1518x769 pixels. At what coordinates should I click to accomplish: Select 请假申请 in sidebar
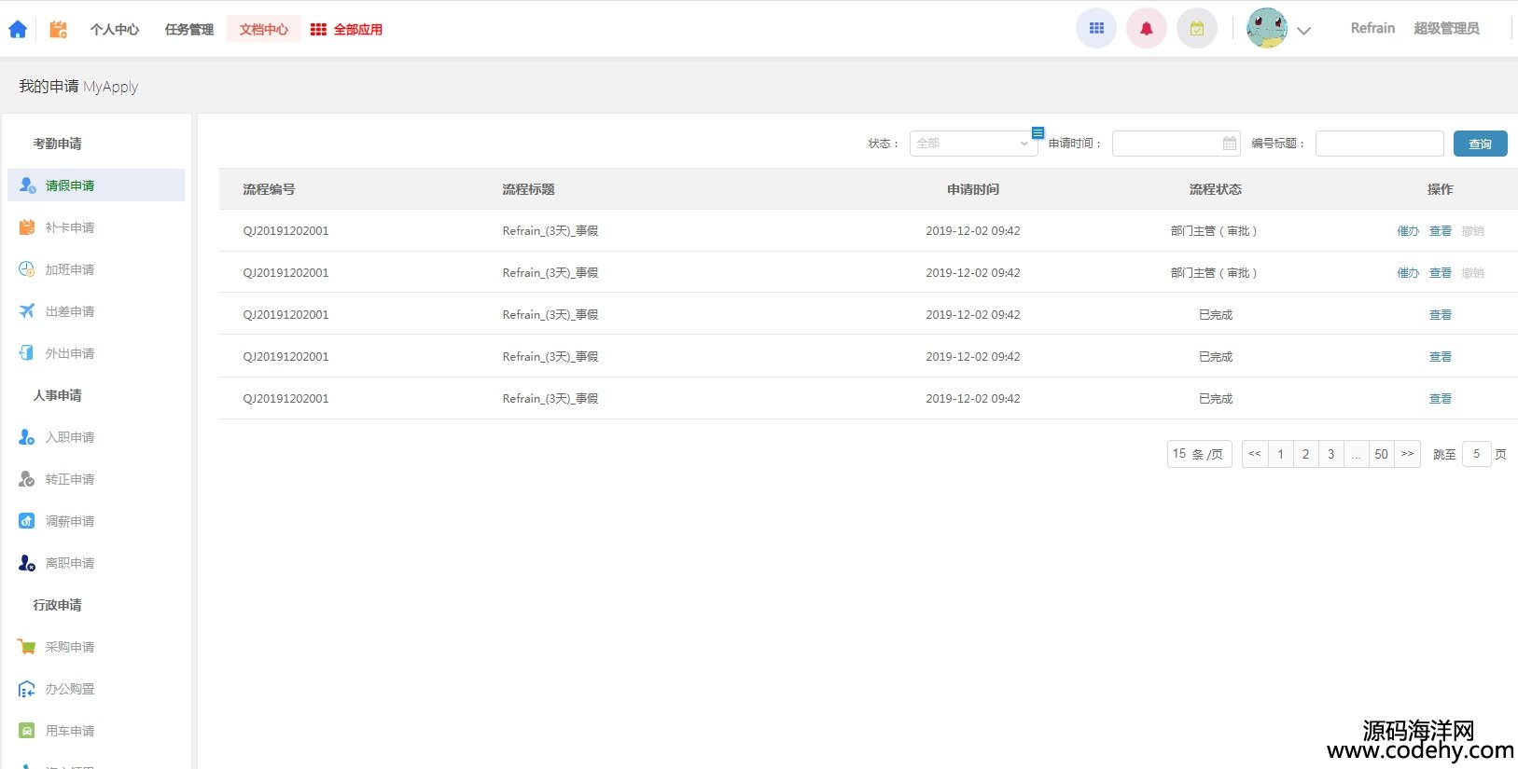point(96,185)
